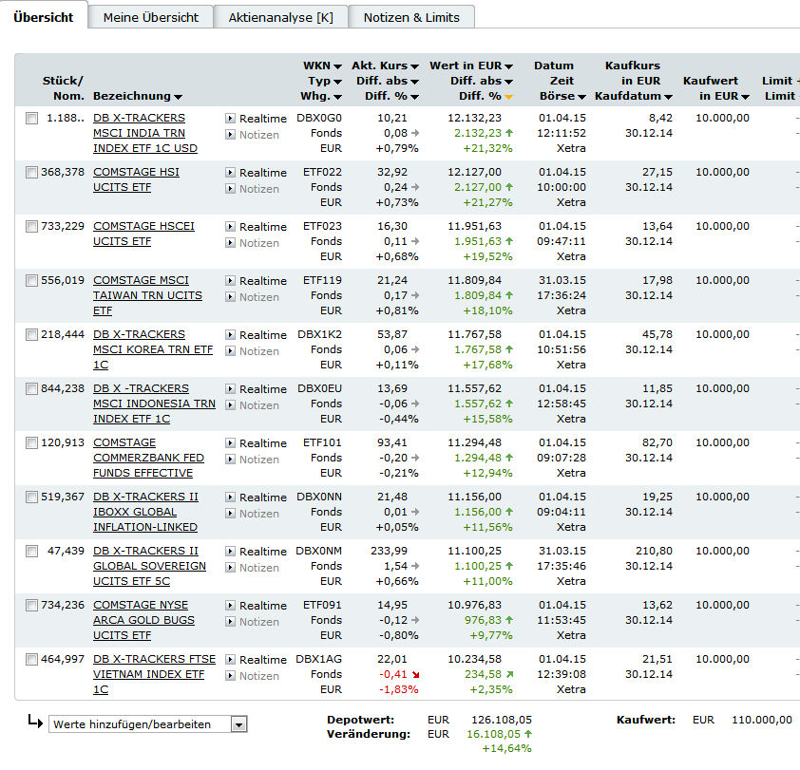Open Notizen icon for NYSE ARCA GOLD BUGS

230,622
